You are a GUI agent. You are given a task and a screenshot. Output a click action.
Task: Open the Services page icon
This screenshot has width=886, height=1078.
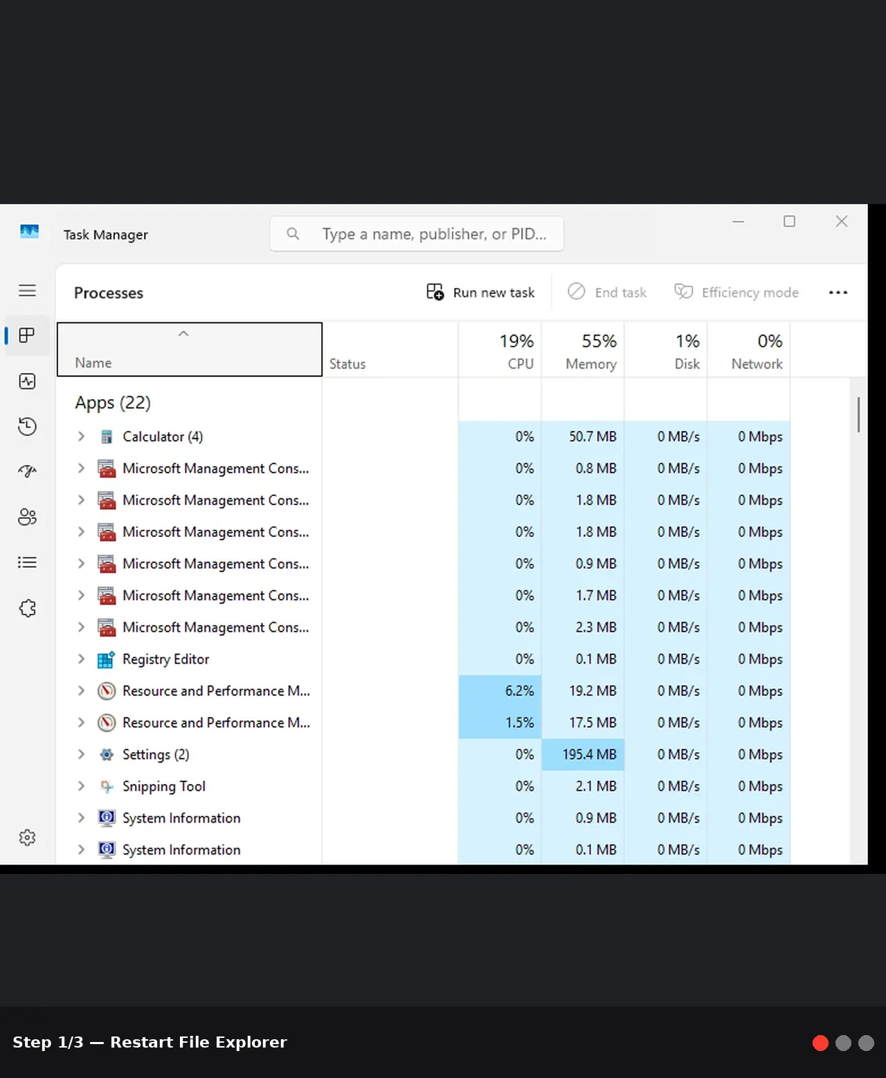27,608
